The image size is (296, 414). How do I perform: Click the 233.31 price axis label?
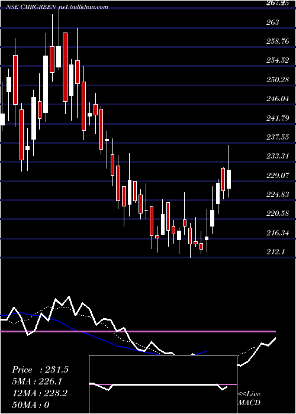click(x=278, y=156)
